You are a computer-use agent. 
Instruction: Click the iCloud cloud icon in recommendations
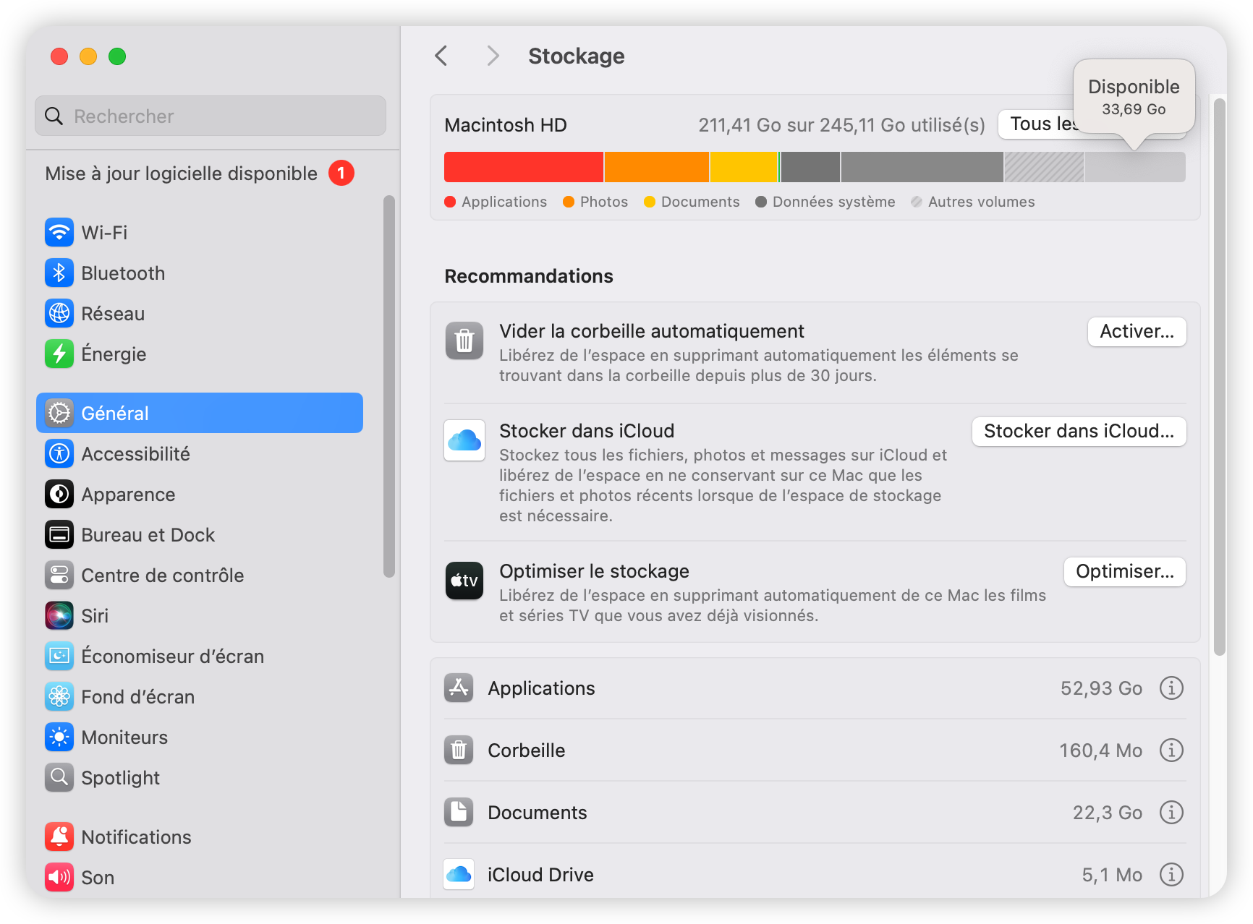pos(464,440)
